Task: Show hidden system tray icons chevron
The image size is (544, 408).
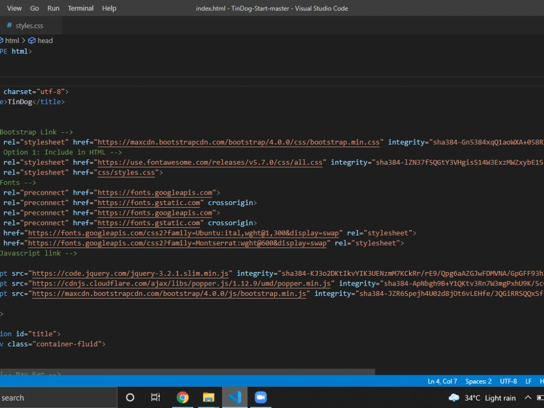Action: tap(528, 398)
